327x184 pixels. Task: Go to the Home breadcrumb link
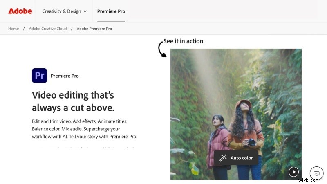(x=13, y=29)
